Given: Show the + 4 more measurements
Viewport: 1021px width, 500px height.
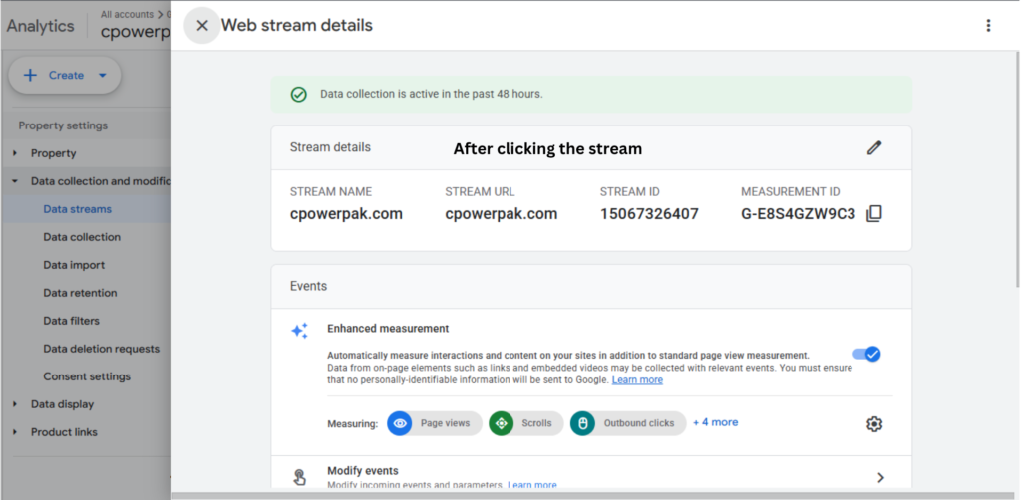Looking at the screenshot, I should click(x=716, y=422).
